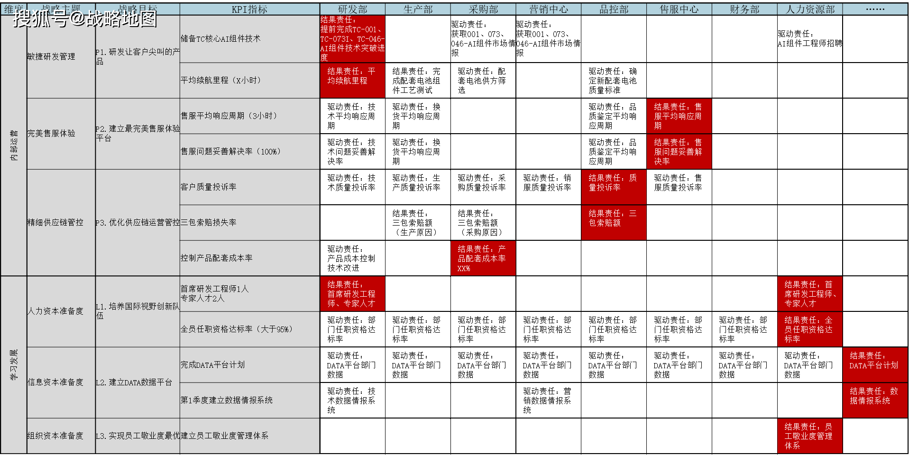Select the 学习发展 dimension label

point(14,365)
